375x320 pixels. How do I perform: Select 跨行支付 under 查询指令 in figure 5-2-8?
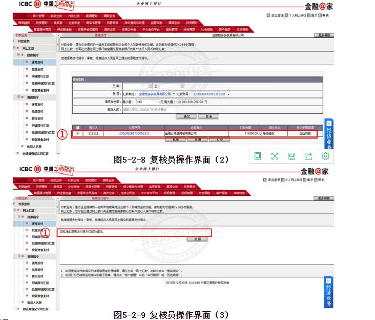[x=37, y=118]
